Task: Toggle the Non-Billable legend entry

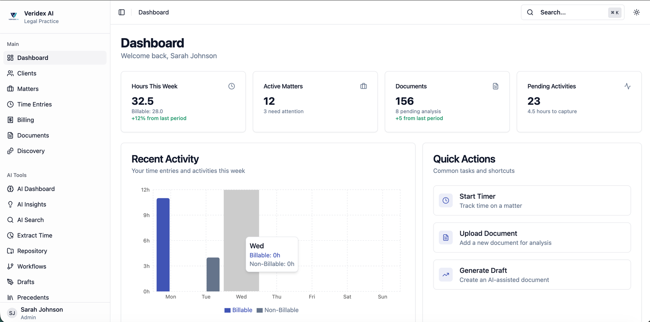Action: (278, 310)
